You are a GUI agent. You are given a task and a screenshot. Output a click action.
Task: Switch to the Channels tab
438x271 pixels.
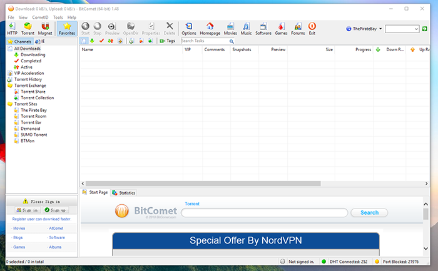(19, 42)
